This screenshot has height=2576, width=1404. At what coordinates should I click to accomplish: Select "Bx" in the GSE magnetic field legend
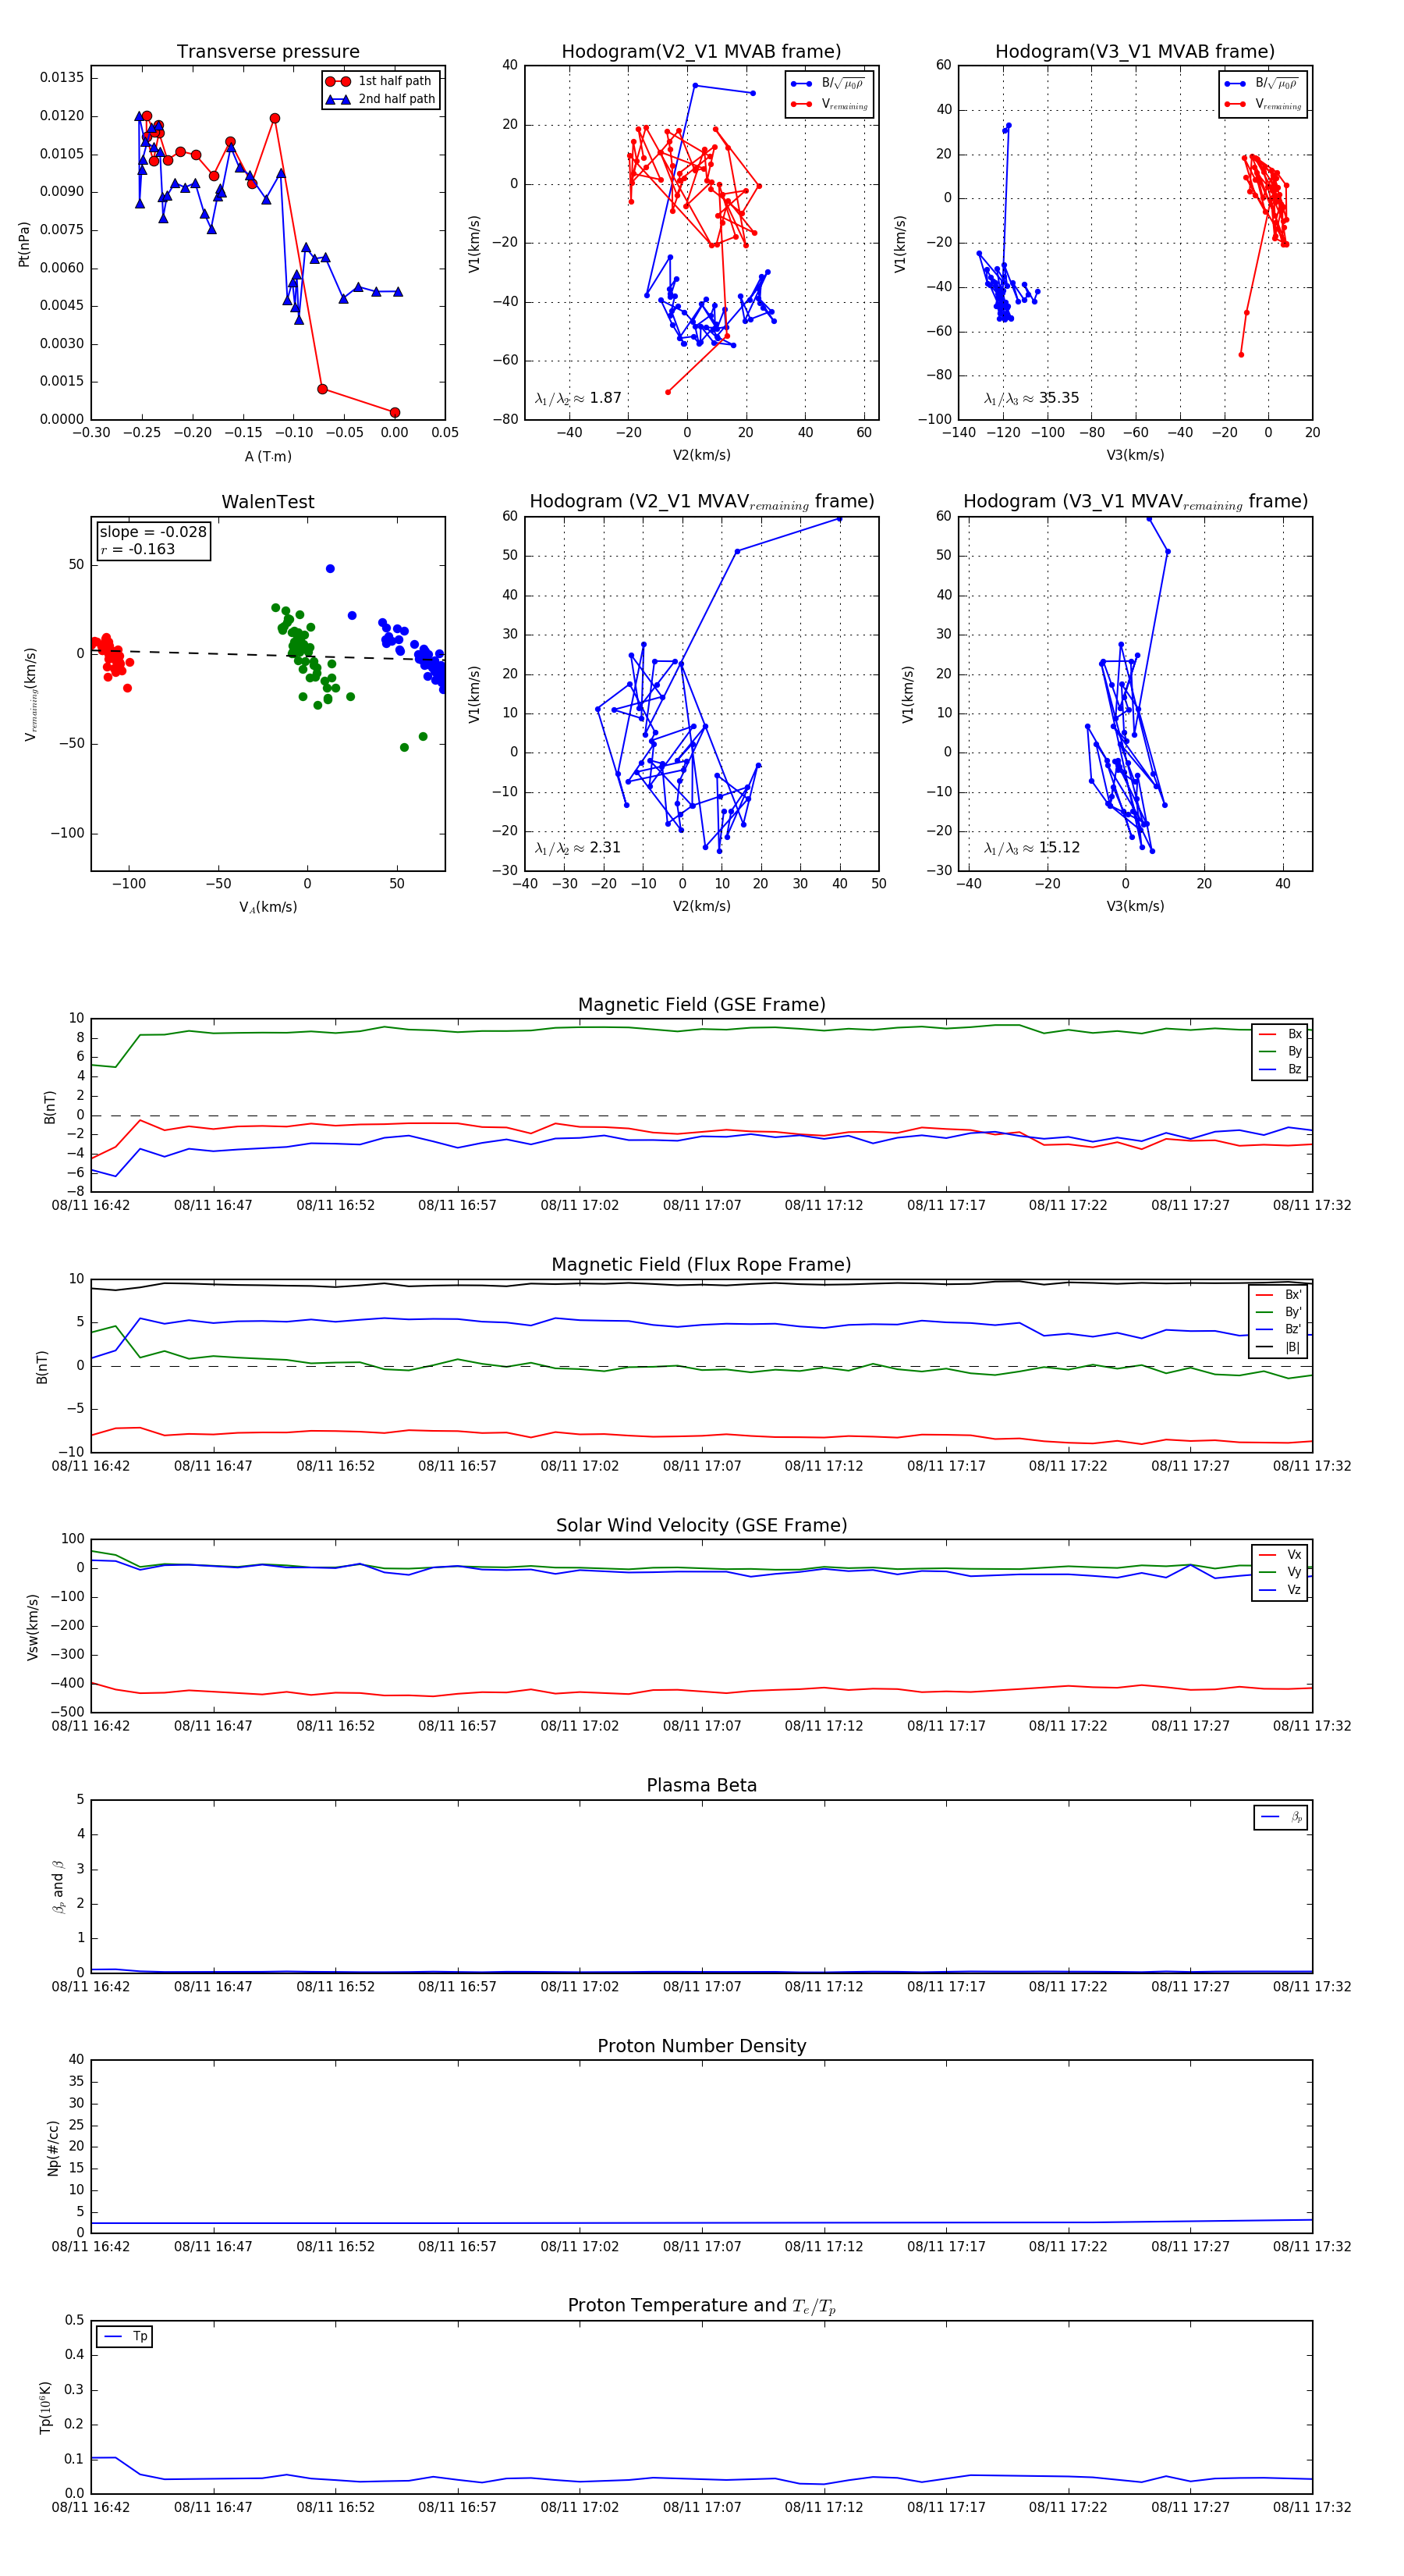1281,1034
